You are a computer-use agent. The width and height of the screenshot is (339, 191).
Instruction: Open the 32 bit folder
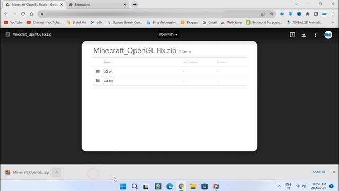pos(169,72)
